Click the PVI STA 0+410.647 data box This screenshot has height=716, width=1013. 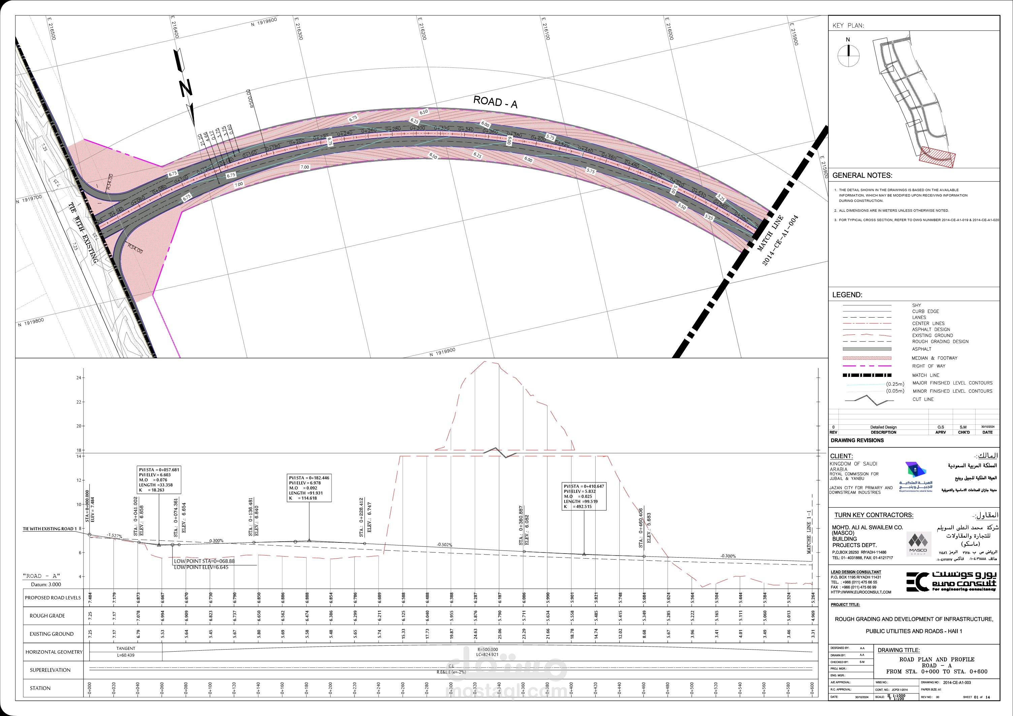(x=584, y=496)
